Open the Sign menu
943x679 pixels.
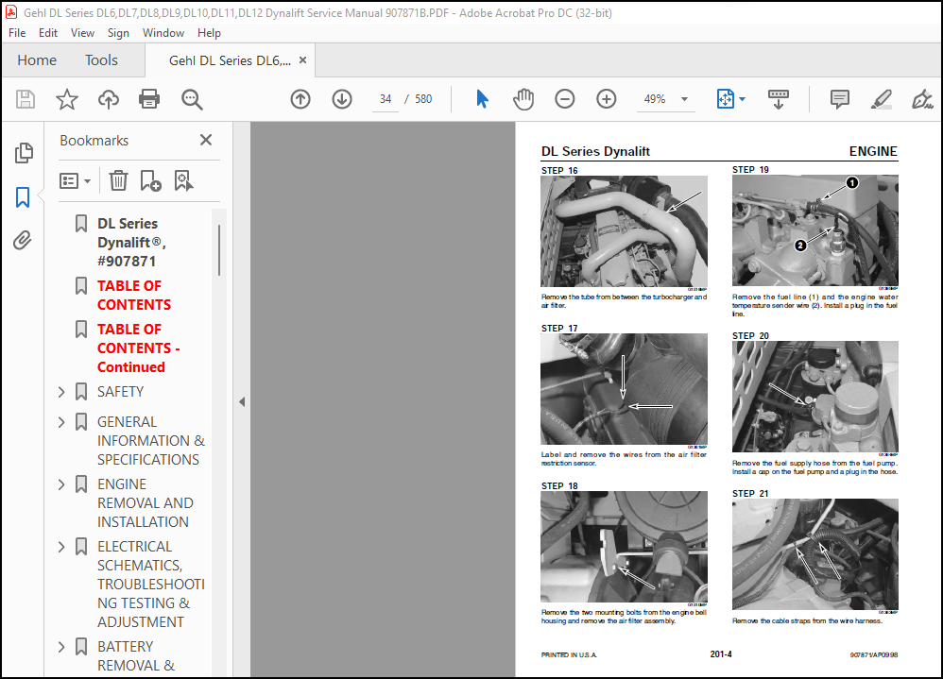118,33
